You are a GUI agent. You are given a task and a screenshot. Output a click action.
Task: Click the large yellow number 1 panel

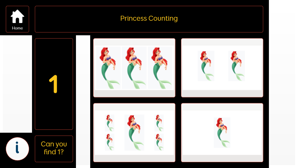(54, 84)
